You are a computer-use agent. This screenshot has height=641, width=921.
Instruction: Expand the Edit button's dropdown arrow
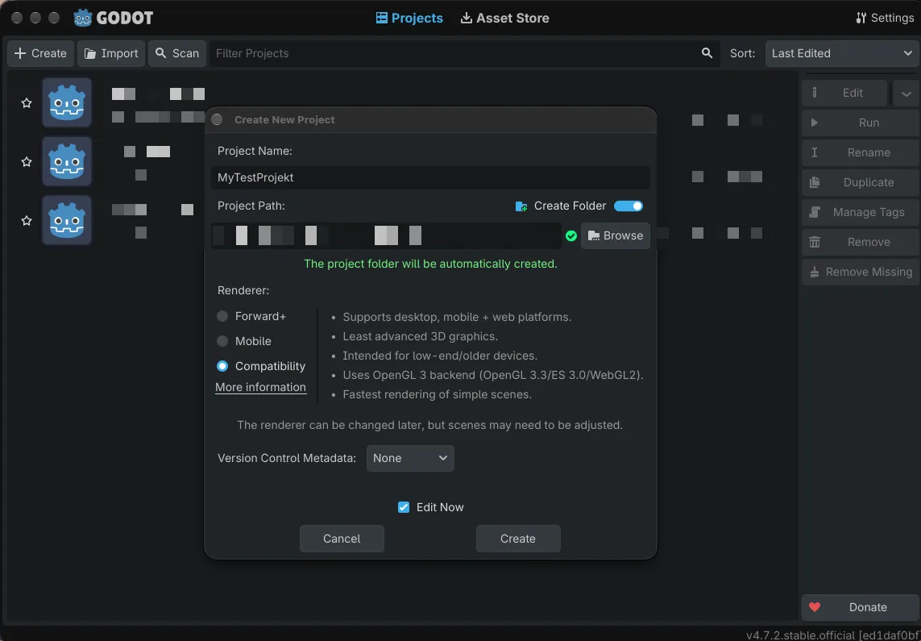(x=906, y=93)
